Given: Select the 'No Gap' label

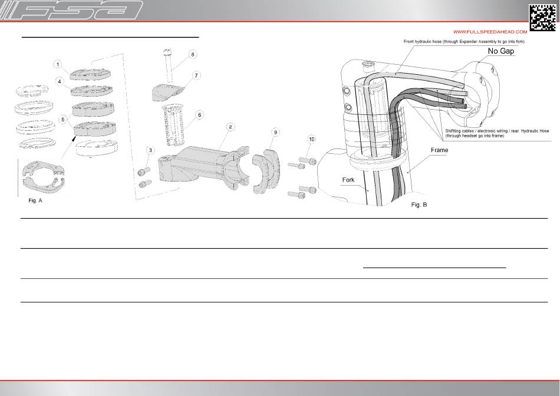Looking at the screenshot, I should 501,51.
